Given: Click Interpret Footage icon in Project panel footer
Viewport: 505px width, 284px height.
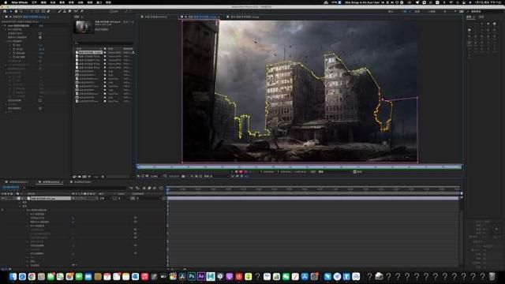Looking at the screenshot, I should [x=74, y=177].
